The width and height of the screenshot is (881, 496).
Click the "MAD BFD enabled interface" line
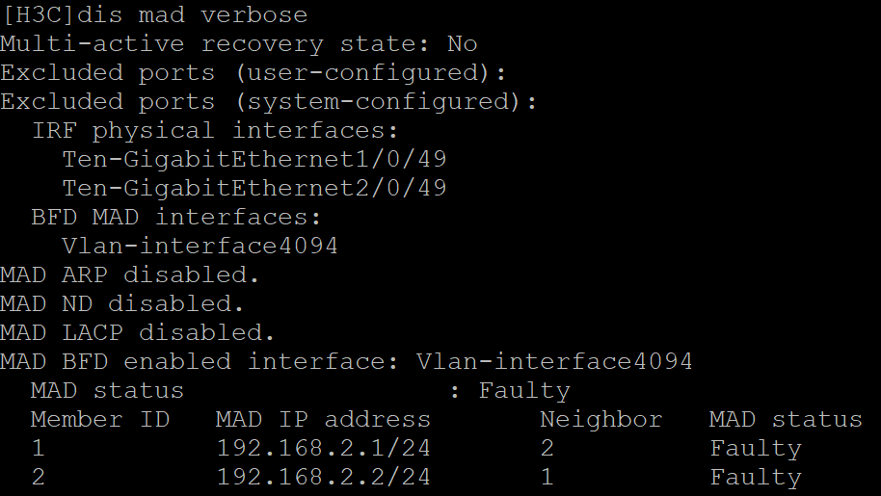click(346, 362)
